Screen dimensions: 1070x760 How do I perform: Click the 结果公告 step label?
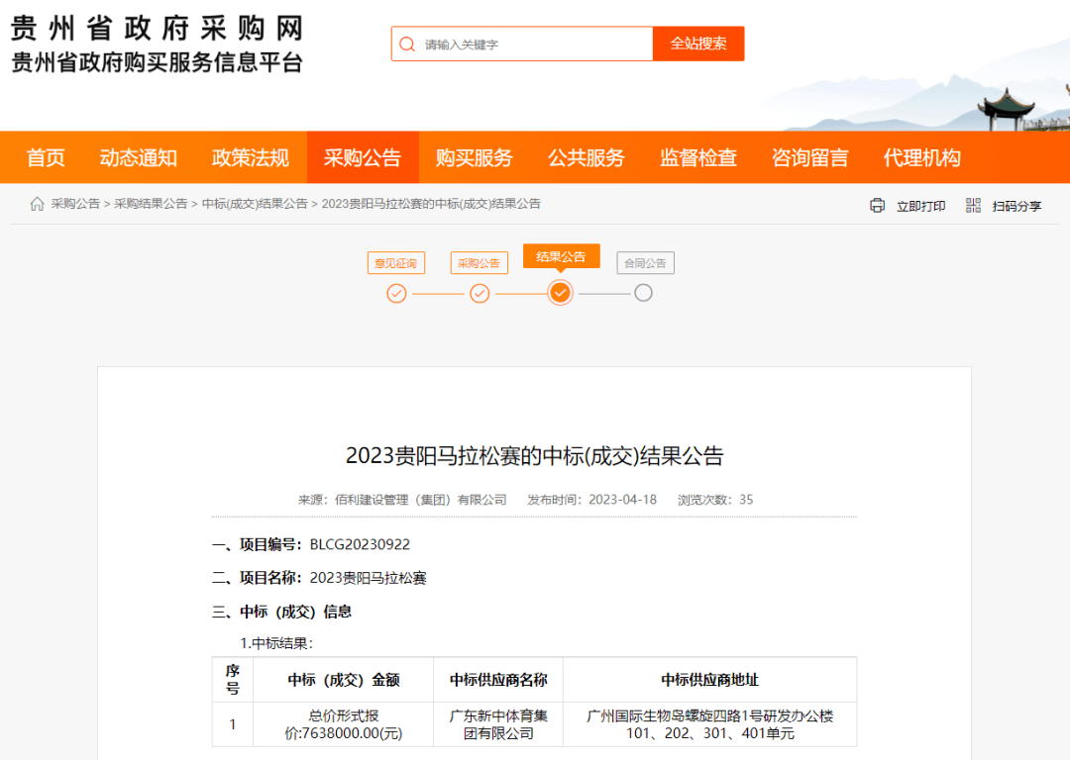[561, 256]
